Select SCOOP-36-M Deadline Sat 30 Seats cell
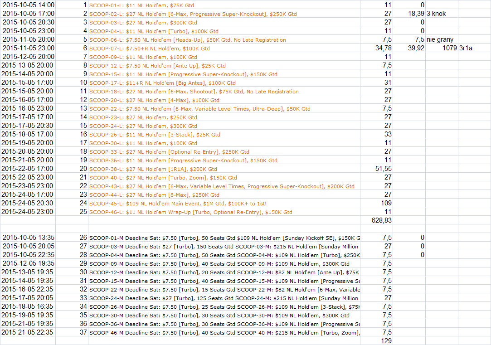 224,324
